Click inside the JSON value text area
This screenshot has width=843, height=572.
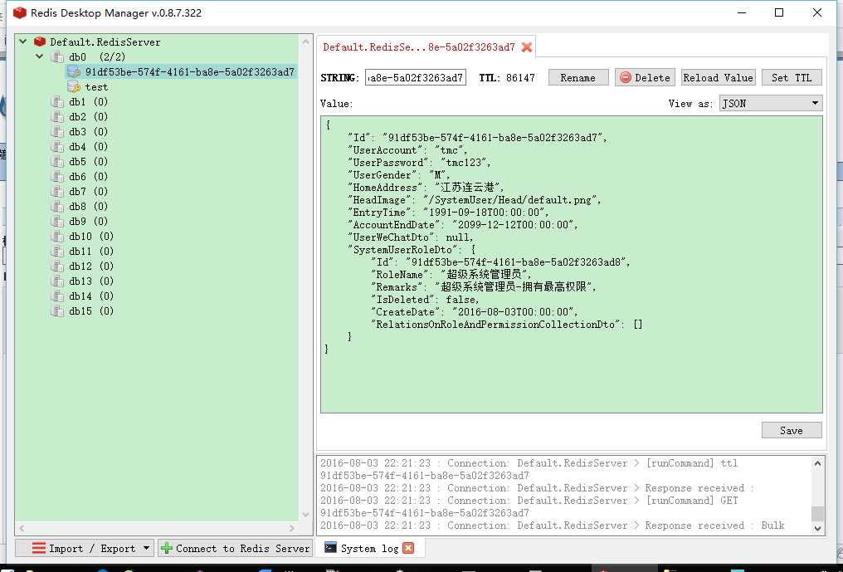click(572, 264)
